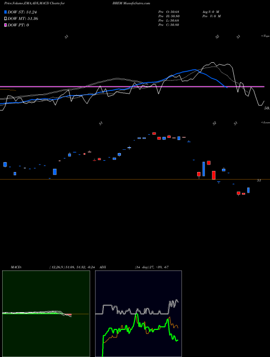This screenshot has width=270, height=357.
Task: Click the 'Avg V: 0 M' value
Action: pyautogui.click(x=211, y=12)
